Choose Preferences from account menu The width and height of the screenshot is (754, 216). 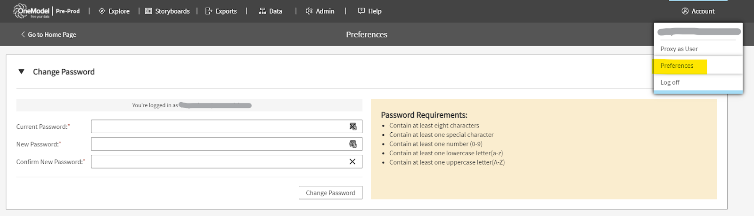pyautogui.click(x=677, y=66)
